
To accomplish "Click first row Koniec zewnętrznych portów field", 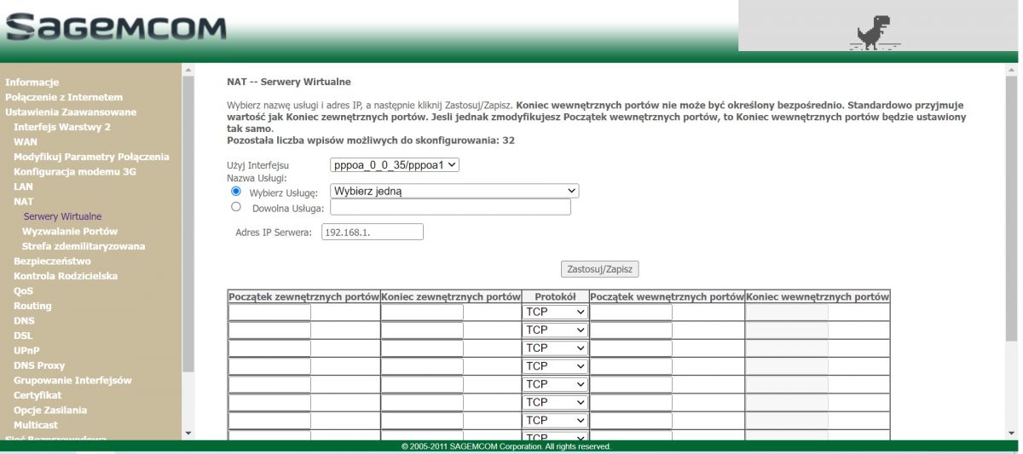I will point(422,312).
